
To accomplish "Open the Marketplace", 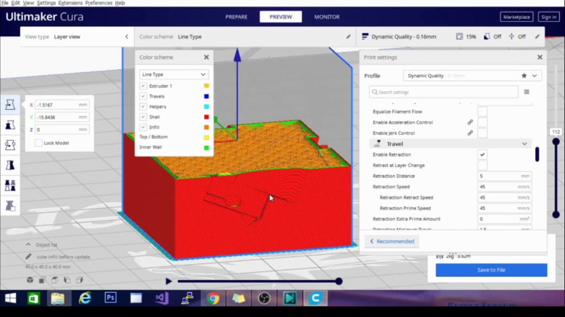I will [516, 17].
